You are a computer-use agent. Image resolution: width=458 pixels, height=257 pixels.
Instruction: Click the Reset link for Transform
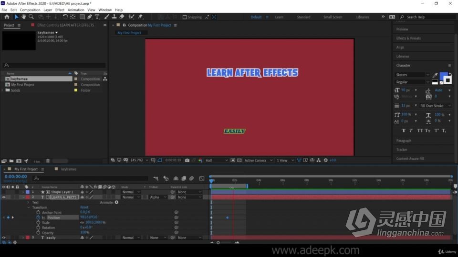point(84,207)
